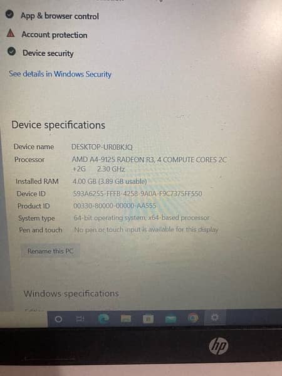Open the Mail app on taskbar
The width and height of the screenshot is (282, 376).
(170, 319)
